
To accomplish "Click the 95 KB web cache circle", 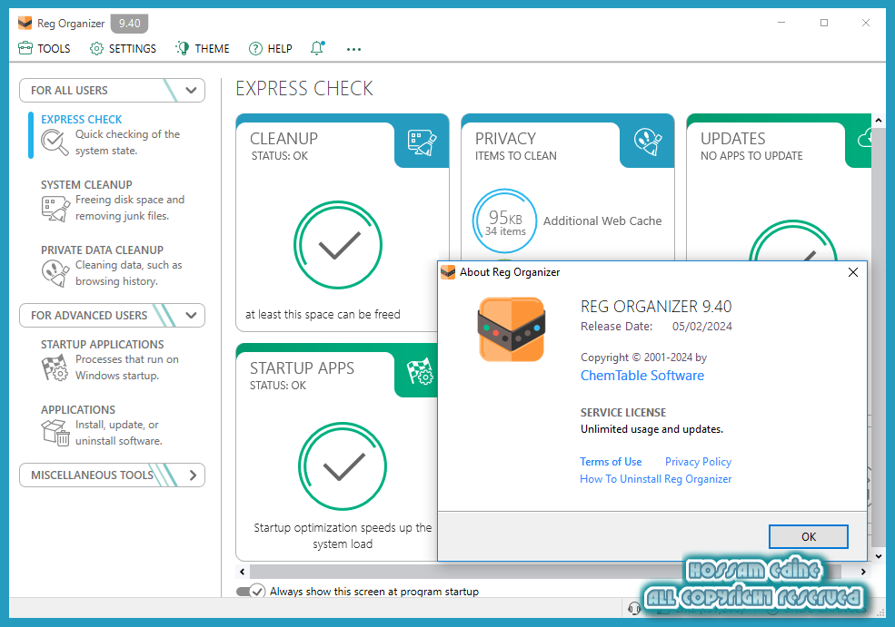I will tap(504, 221).
